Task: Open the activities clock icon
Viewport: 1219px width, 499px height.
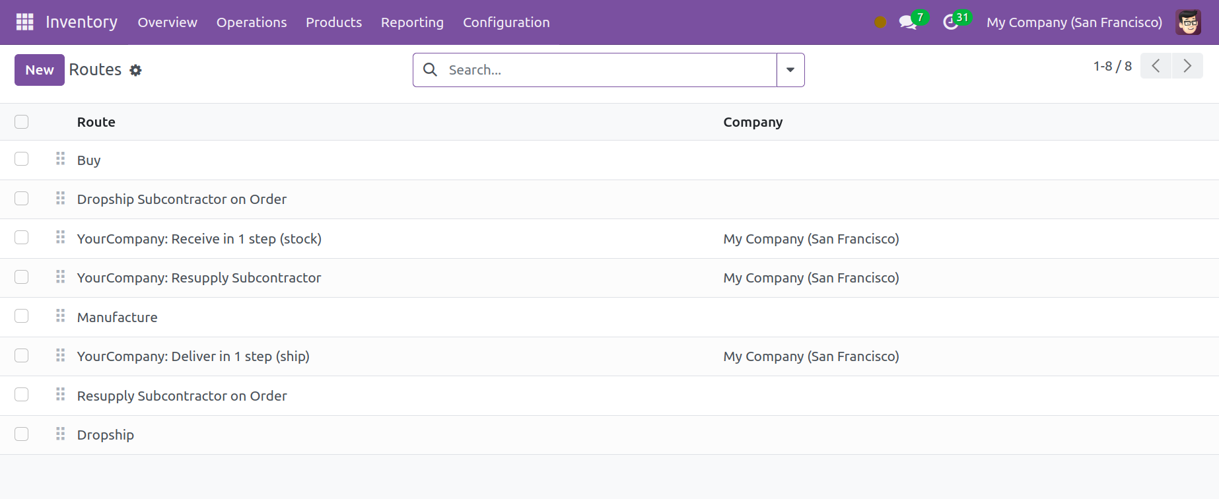Action: coord(950,22)
